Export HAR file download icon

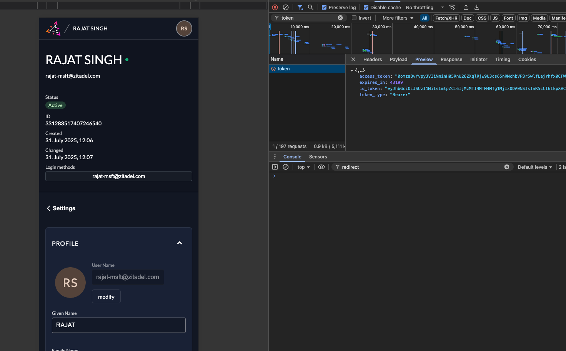(x=477, y=7)
